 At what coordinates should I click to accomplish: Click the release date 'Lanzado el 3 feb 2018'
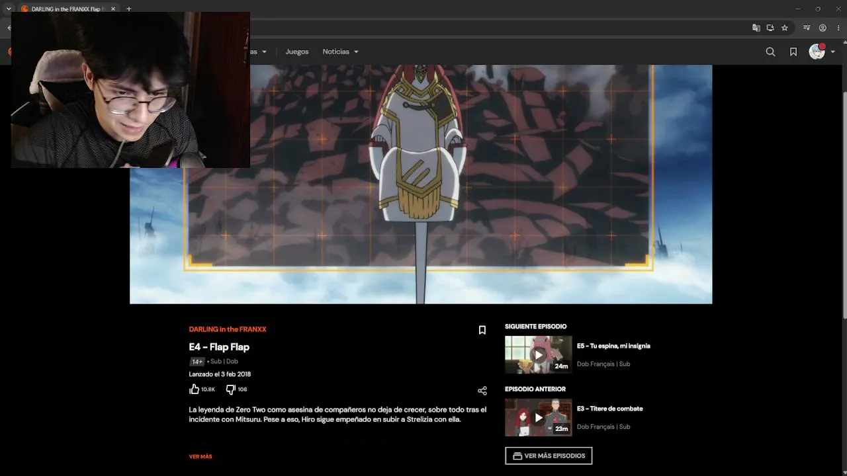220,374
